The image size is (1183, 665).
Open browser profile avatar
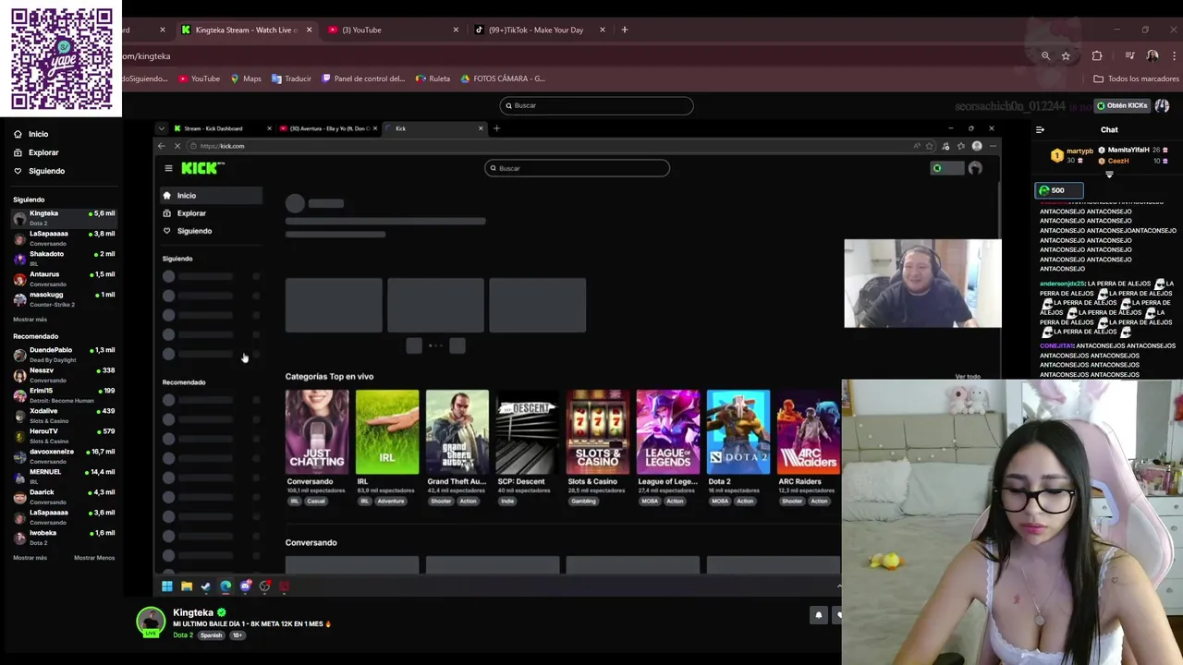coord(1153,55)
